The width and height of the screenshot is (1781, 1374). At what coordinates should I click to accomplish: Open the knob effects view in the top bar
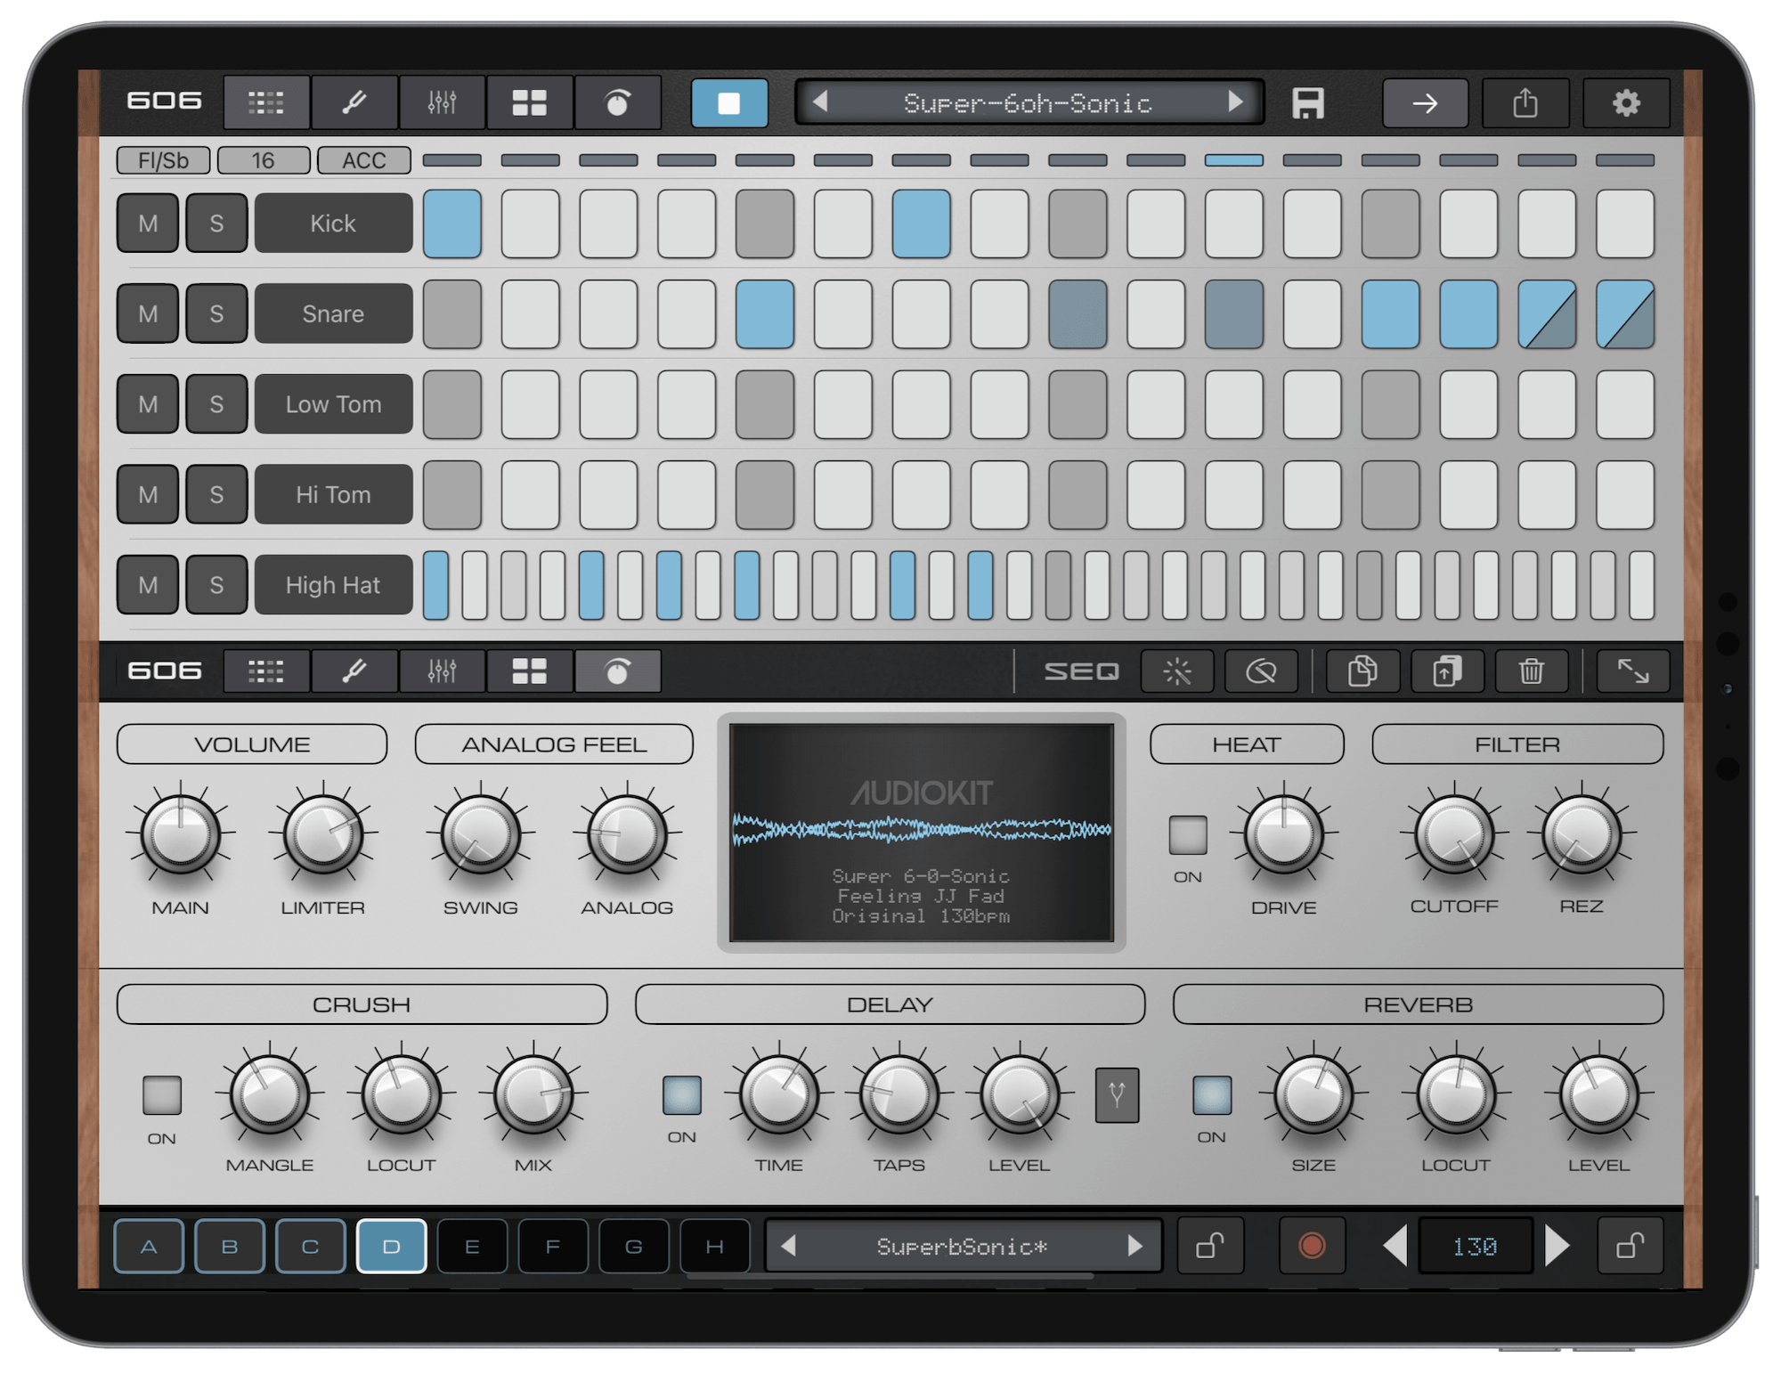tap(617, 102)
